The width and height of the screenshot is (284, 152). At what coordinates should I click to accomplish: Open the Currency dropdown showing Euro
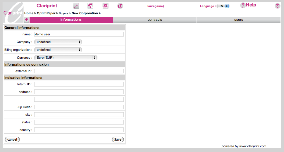[66, 58]
